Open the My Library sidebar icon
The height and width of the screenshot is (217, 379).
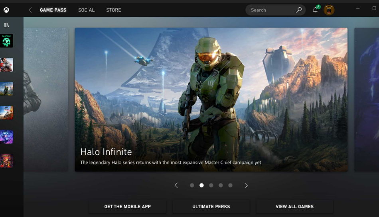coord(6,25)
